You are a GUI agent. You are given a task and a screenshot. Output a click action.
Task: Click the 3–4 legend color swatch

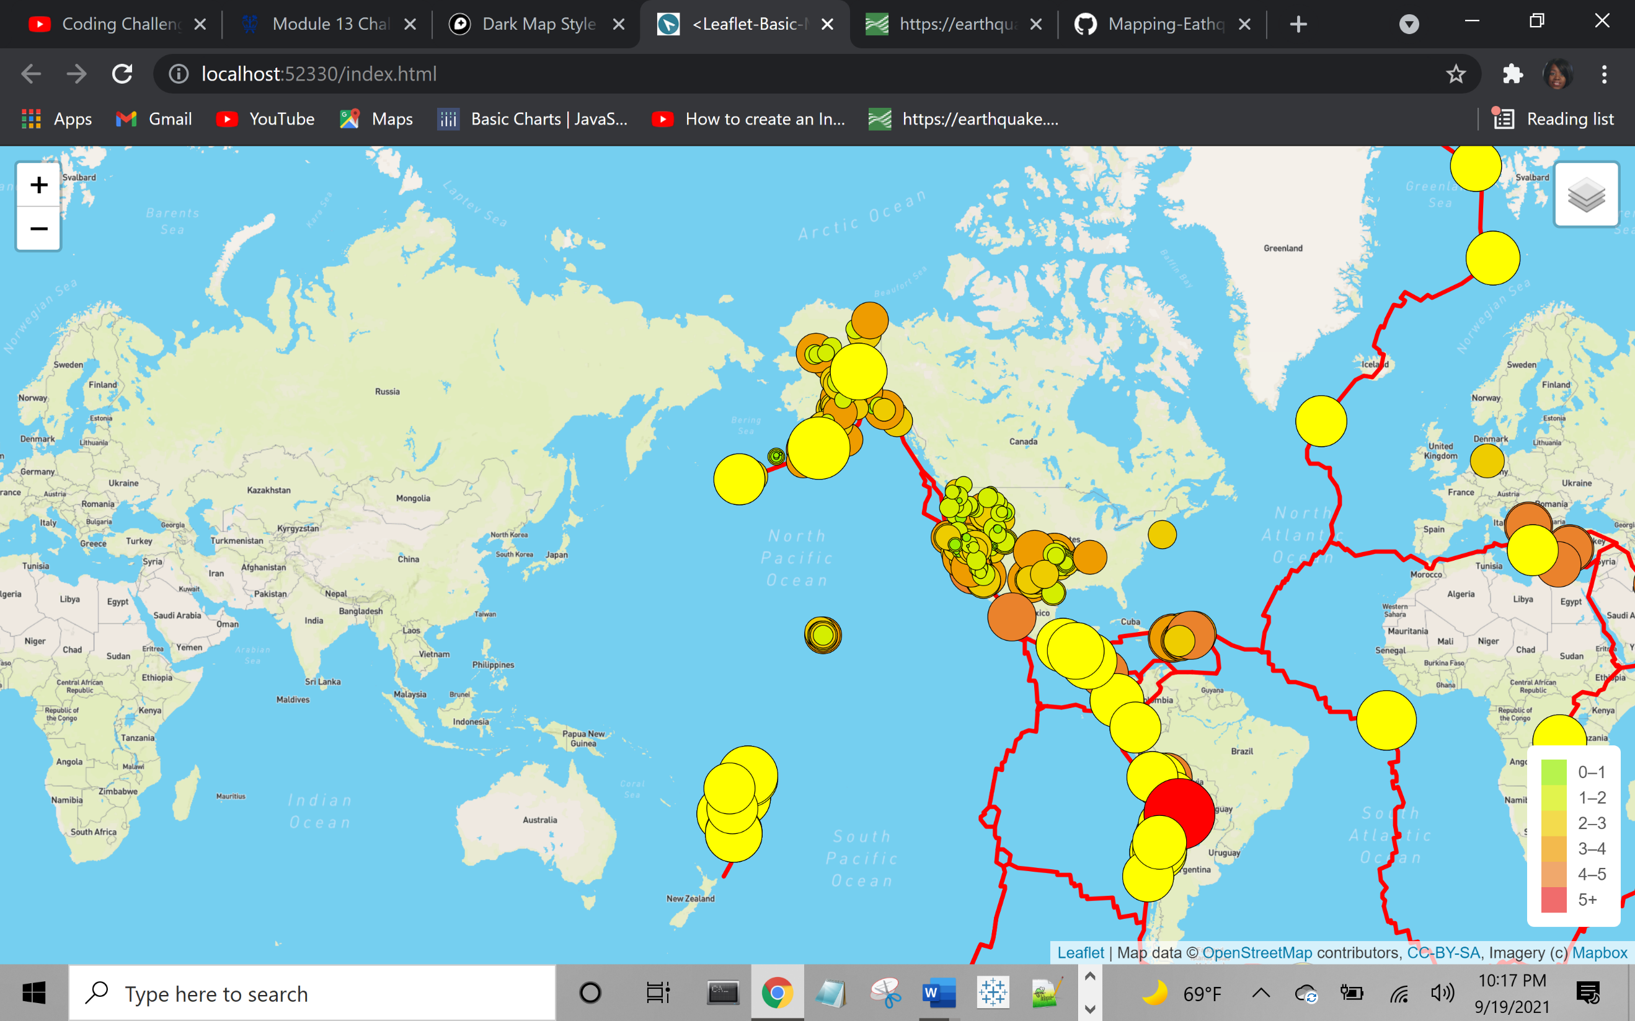point(1553,848)
